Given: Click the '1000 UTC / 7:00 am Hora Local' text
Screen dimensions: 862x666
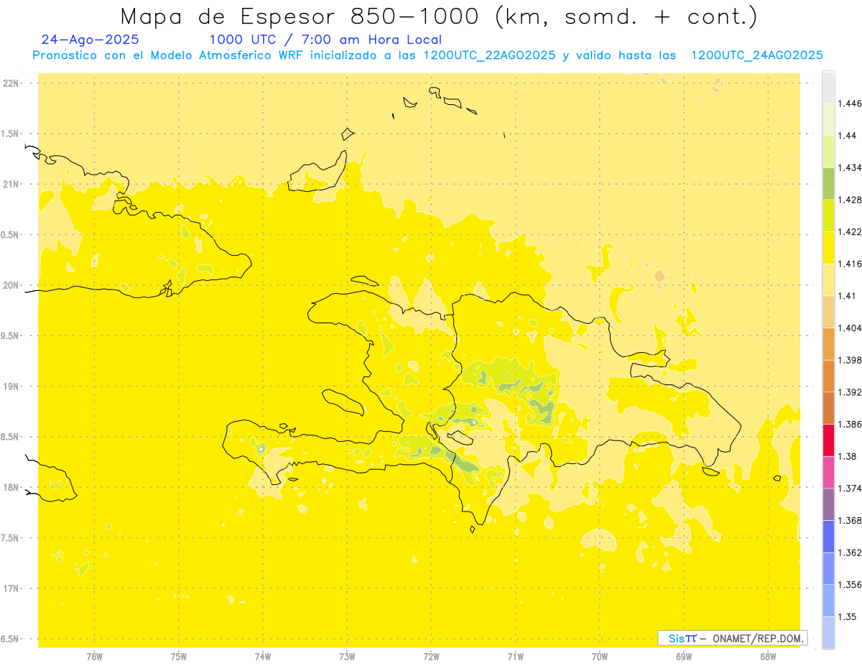Looking at the screenshot, I should 325,40.
